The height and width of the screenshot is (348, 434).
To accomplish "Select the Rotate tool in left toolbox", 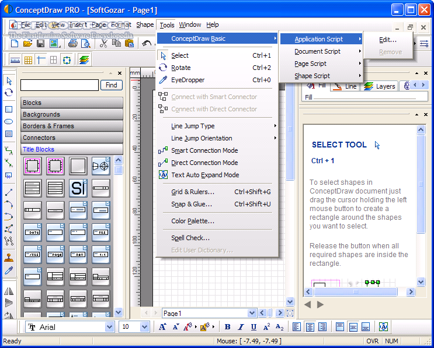I will [x=9, y=92].
